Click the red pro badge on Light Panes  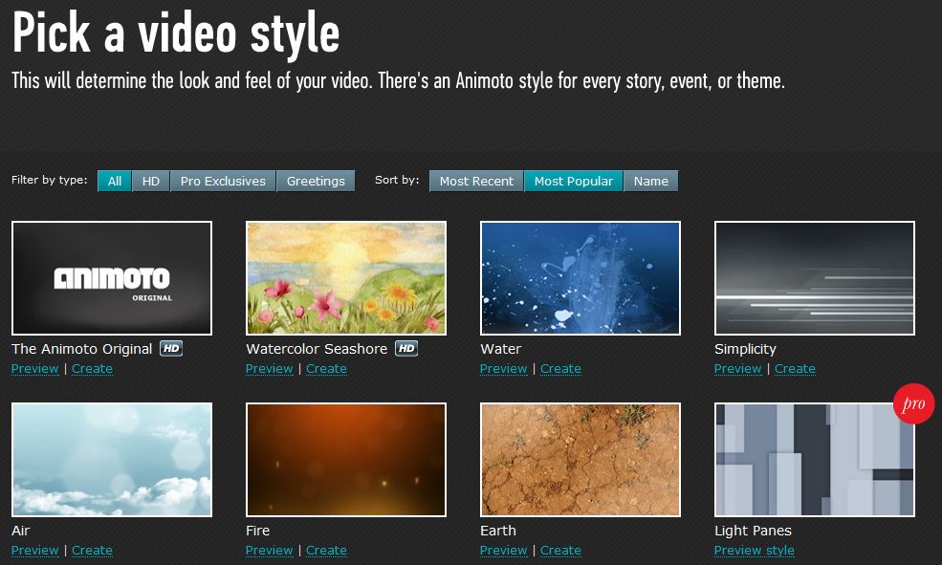(x=913, y=403)
